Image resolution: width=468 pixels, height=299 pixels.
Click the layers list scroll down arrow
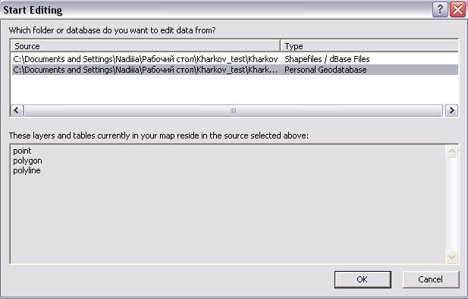click(x=451, y=257)
